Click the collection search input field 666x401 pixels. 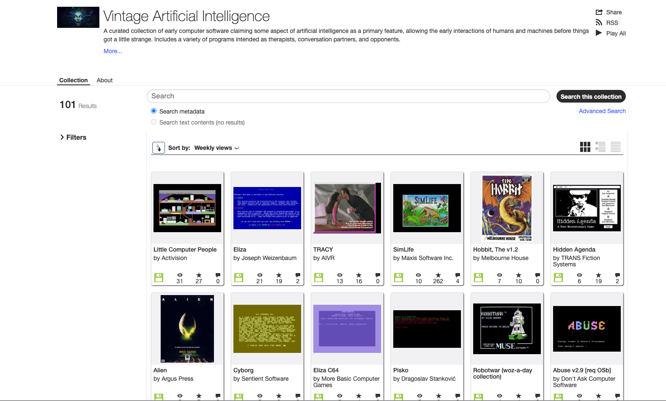click(x=348, y=96)
